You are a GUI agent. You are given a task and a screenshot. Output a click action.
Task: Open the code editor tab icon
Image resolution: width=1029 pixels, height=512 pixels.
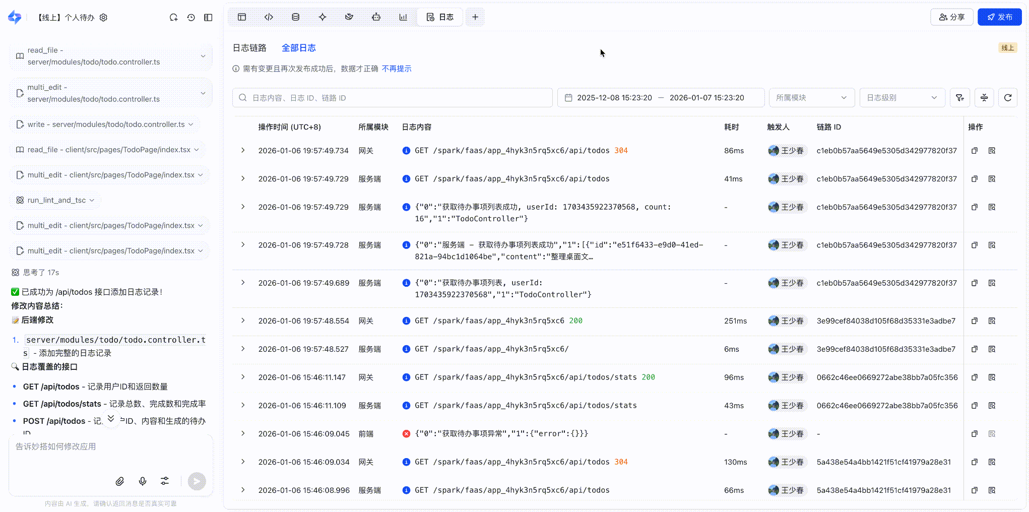click(269, 17)
